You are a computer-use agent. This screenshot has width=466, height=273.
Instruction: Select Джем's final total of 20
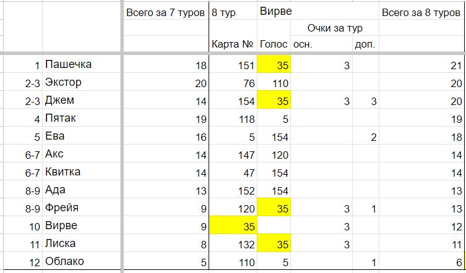(421, 101)
